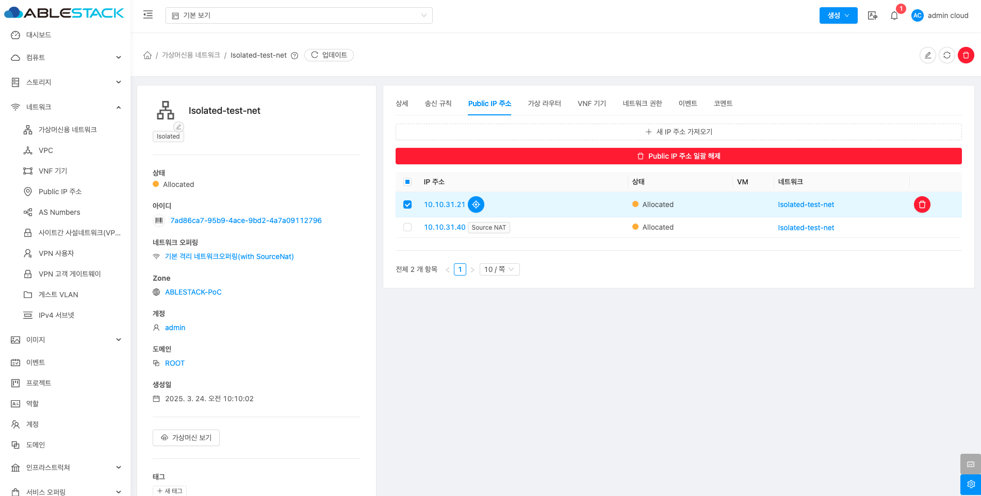The height and width of the screenshot is (496, 981).
Task: Switch to the 가상 라우터 tab
Action: 544,104
